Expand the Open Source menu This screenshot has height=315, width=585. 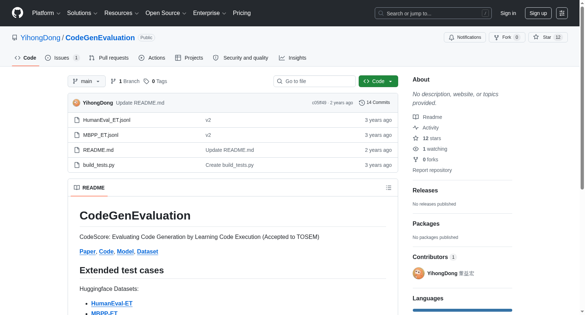166,13
